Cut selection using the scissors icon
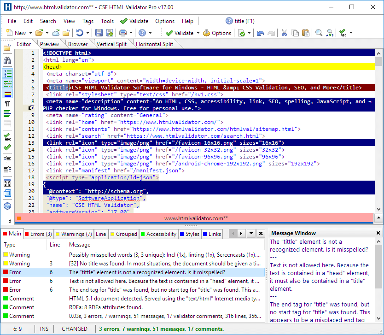Screen dimensions: 384x335 (284, 33)
